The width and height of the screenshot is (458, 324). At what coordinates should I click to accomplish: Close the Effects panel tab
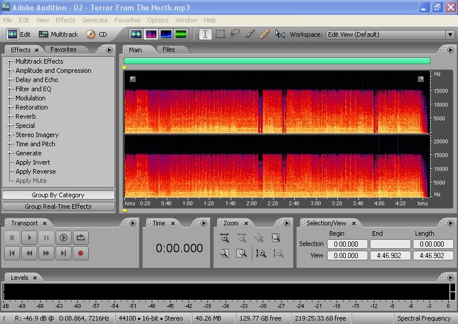(37, 50)
